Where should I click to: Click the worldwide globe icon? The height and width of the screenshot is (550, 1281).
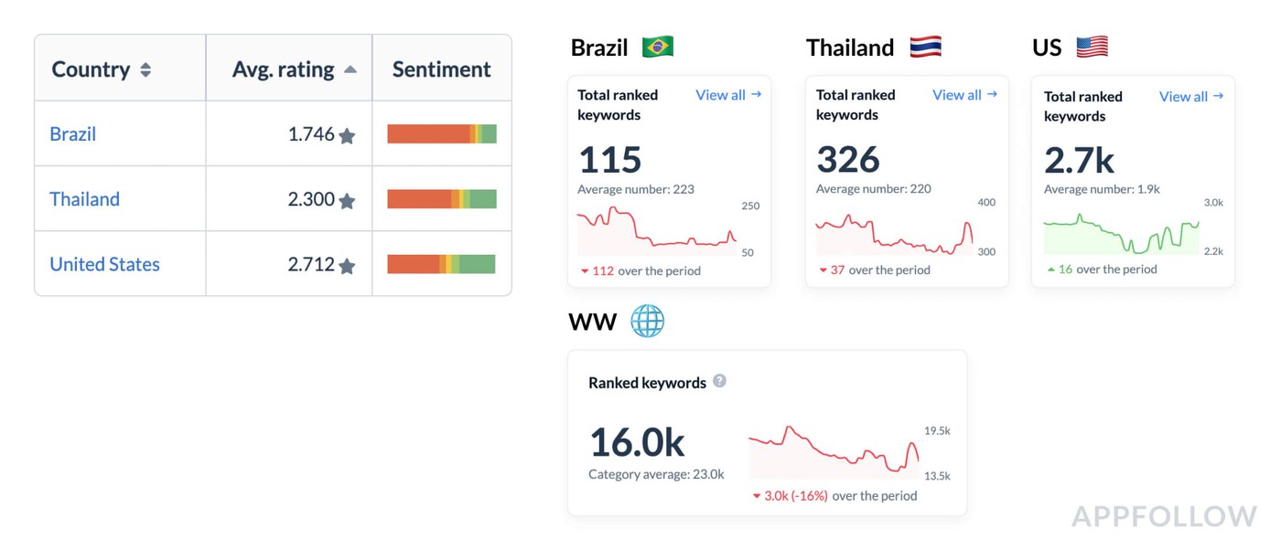[x=647, y=322]
